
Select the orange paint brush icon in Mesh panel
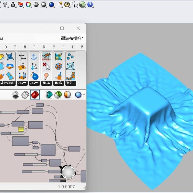coord(59,76)
